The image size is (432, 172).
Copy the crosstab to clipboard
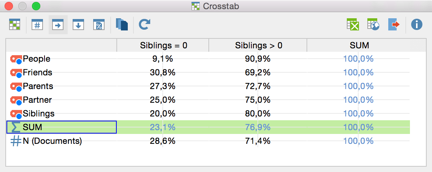(x=122, y=24)
